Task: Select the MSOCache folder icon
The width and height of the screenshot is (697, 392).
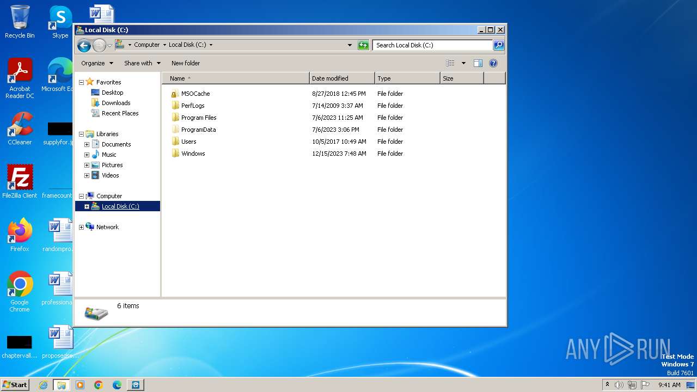Action: pos(175,94)
